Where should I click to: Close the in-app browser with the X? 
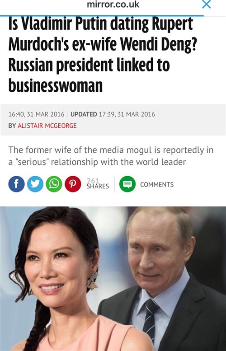pos(206,4)
